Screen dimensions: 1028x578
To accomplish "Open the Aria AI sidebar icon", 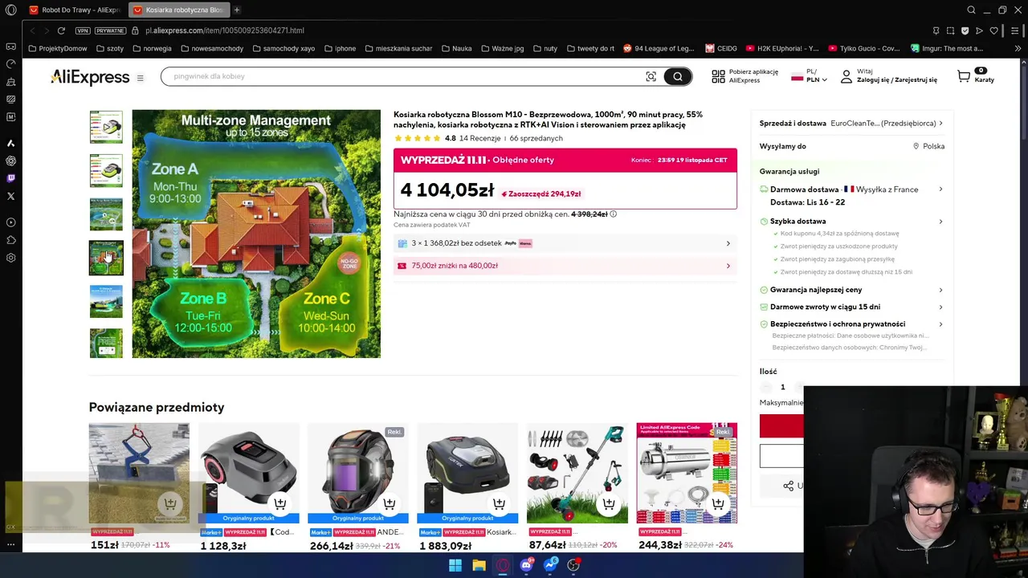I will 10,143.
